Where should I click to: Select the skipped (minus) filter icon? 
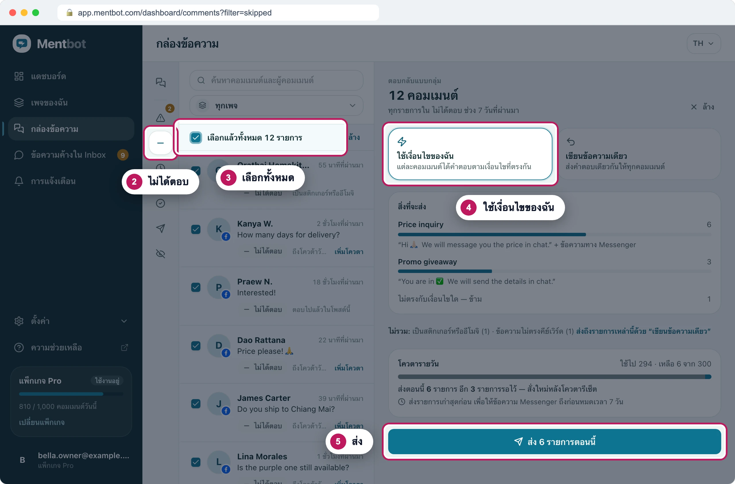[160, 143]
